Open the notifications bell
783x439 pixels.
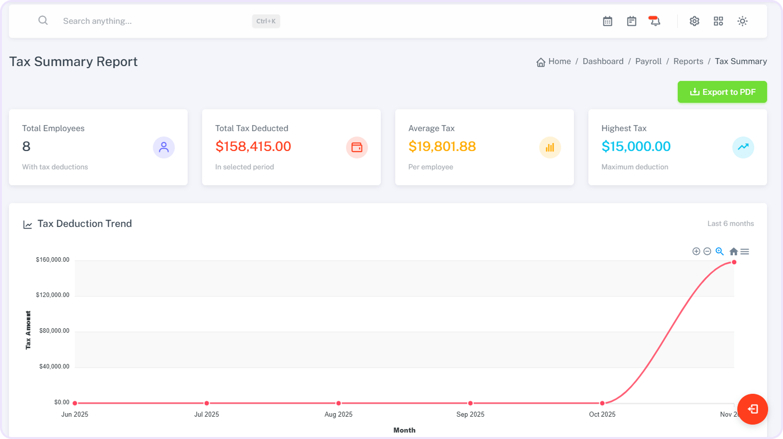click(x=655, y=21)
